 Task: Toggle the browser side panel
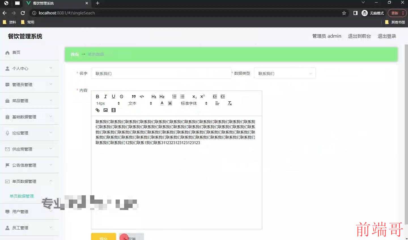pyautogui.click(x=355, y=13)
